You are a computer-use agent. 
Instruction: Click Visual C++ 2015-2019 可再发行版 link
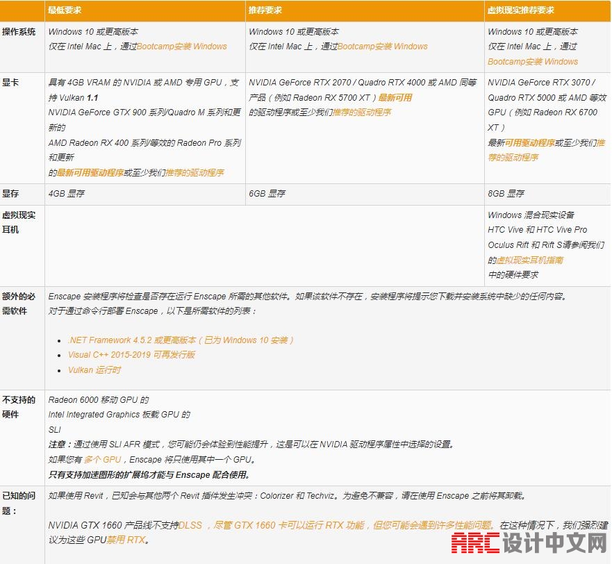pos(131,355)
